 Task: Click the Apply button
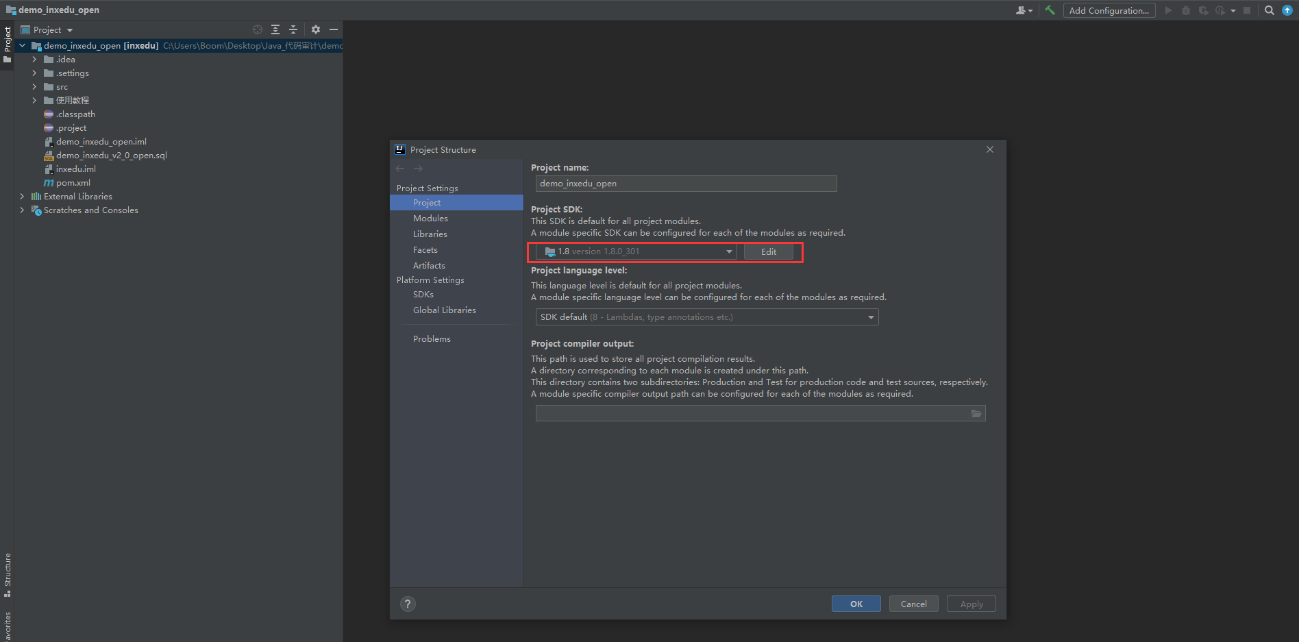tap(972, 604)
